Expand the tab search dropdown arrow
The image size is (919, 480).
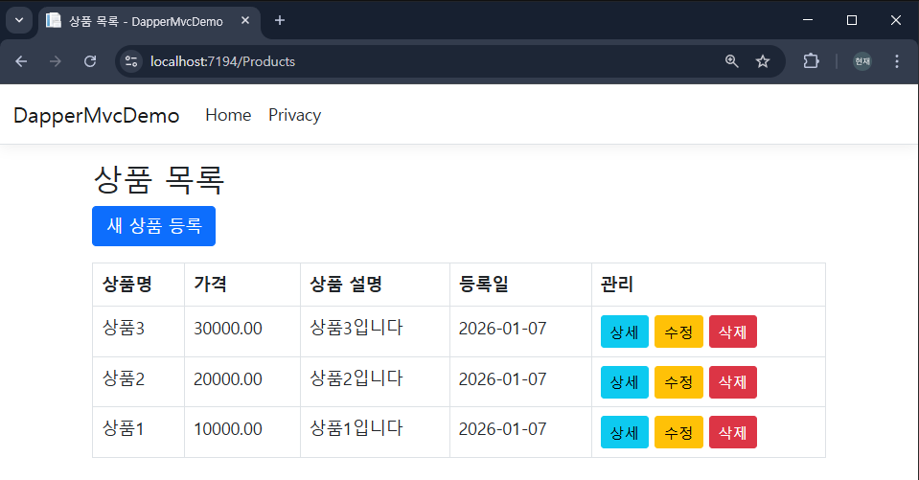pyautogui.click(x=18, y=20)
